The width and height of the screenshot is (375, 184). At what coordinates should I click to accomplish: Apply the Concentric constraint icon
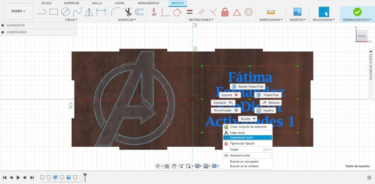[249, 12]
